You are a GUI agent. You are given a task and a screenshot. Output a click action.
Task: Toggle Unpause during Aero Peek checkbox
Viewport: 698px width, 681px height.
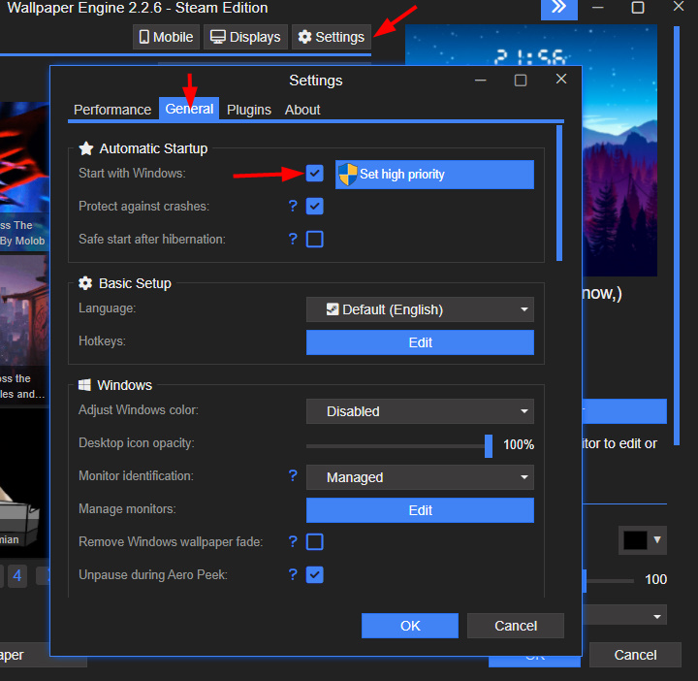314,575
